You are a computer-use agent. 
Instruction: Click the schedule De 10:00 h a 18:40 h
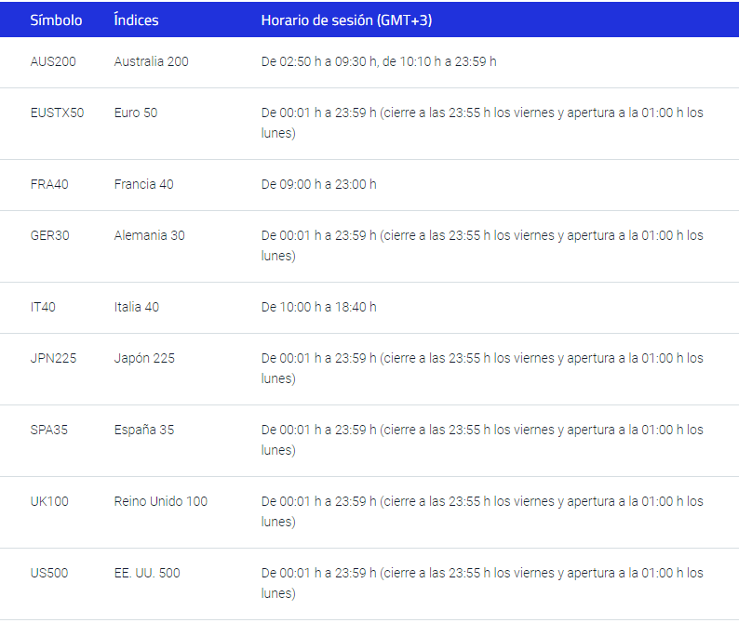(x=319, y=307)
